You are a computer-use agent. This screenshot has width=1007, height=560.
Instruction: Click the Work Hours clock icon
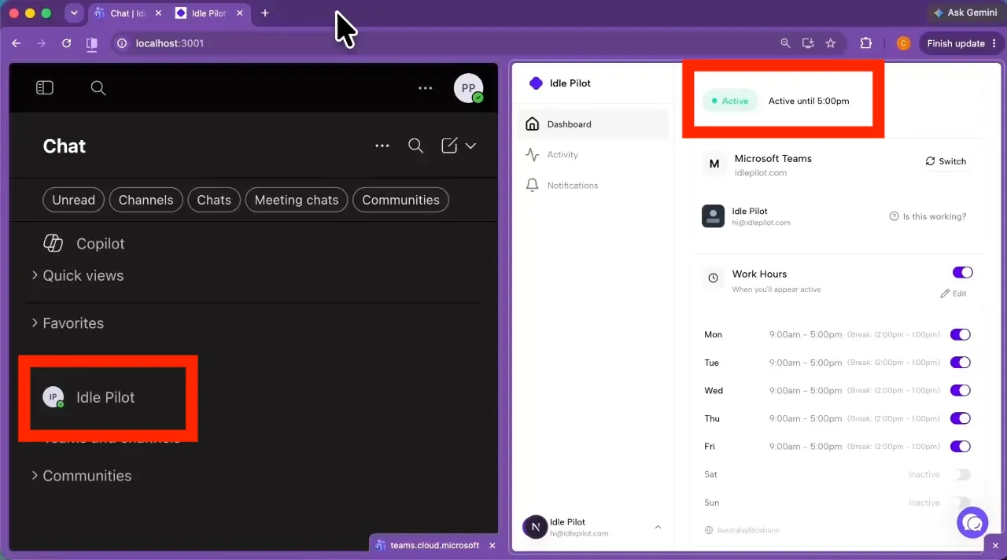[713, 278]
